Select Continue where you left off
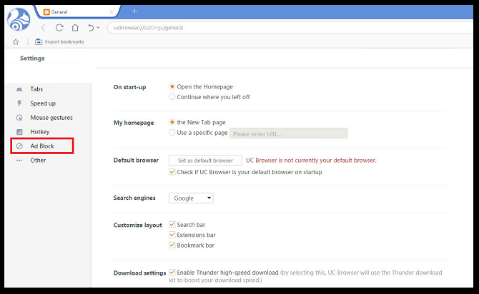479x294 pixels. (x=172, y=97)
